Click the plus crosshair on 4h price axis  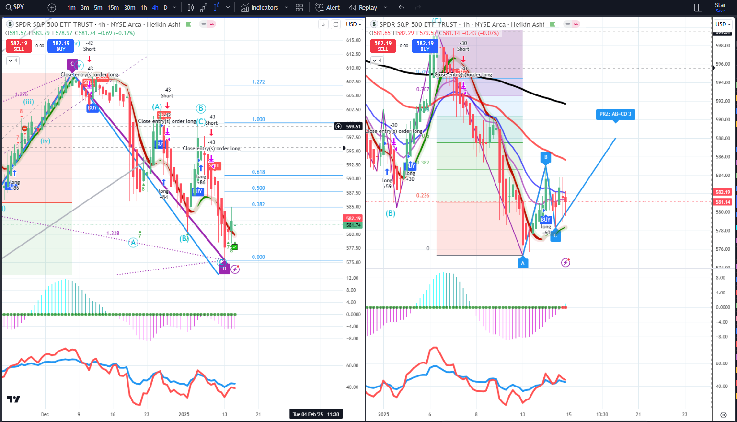(338, 126)
